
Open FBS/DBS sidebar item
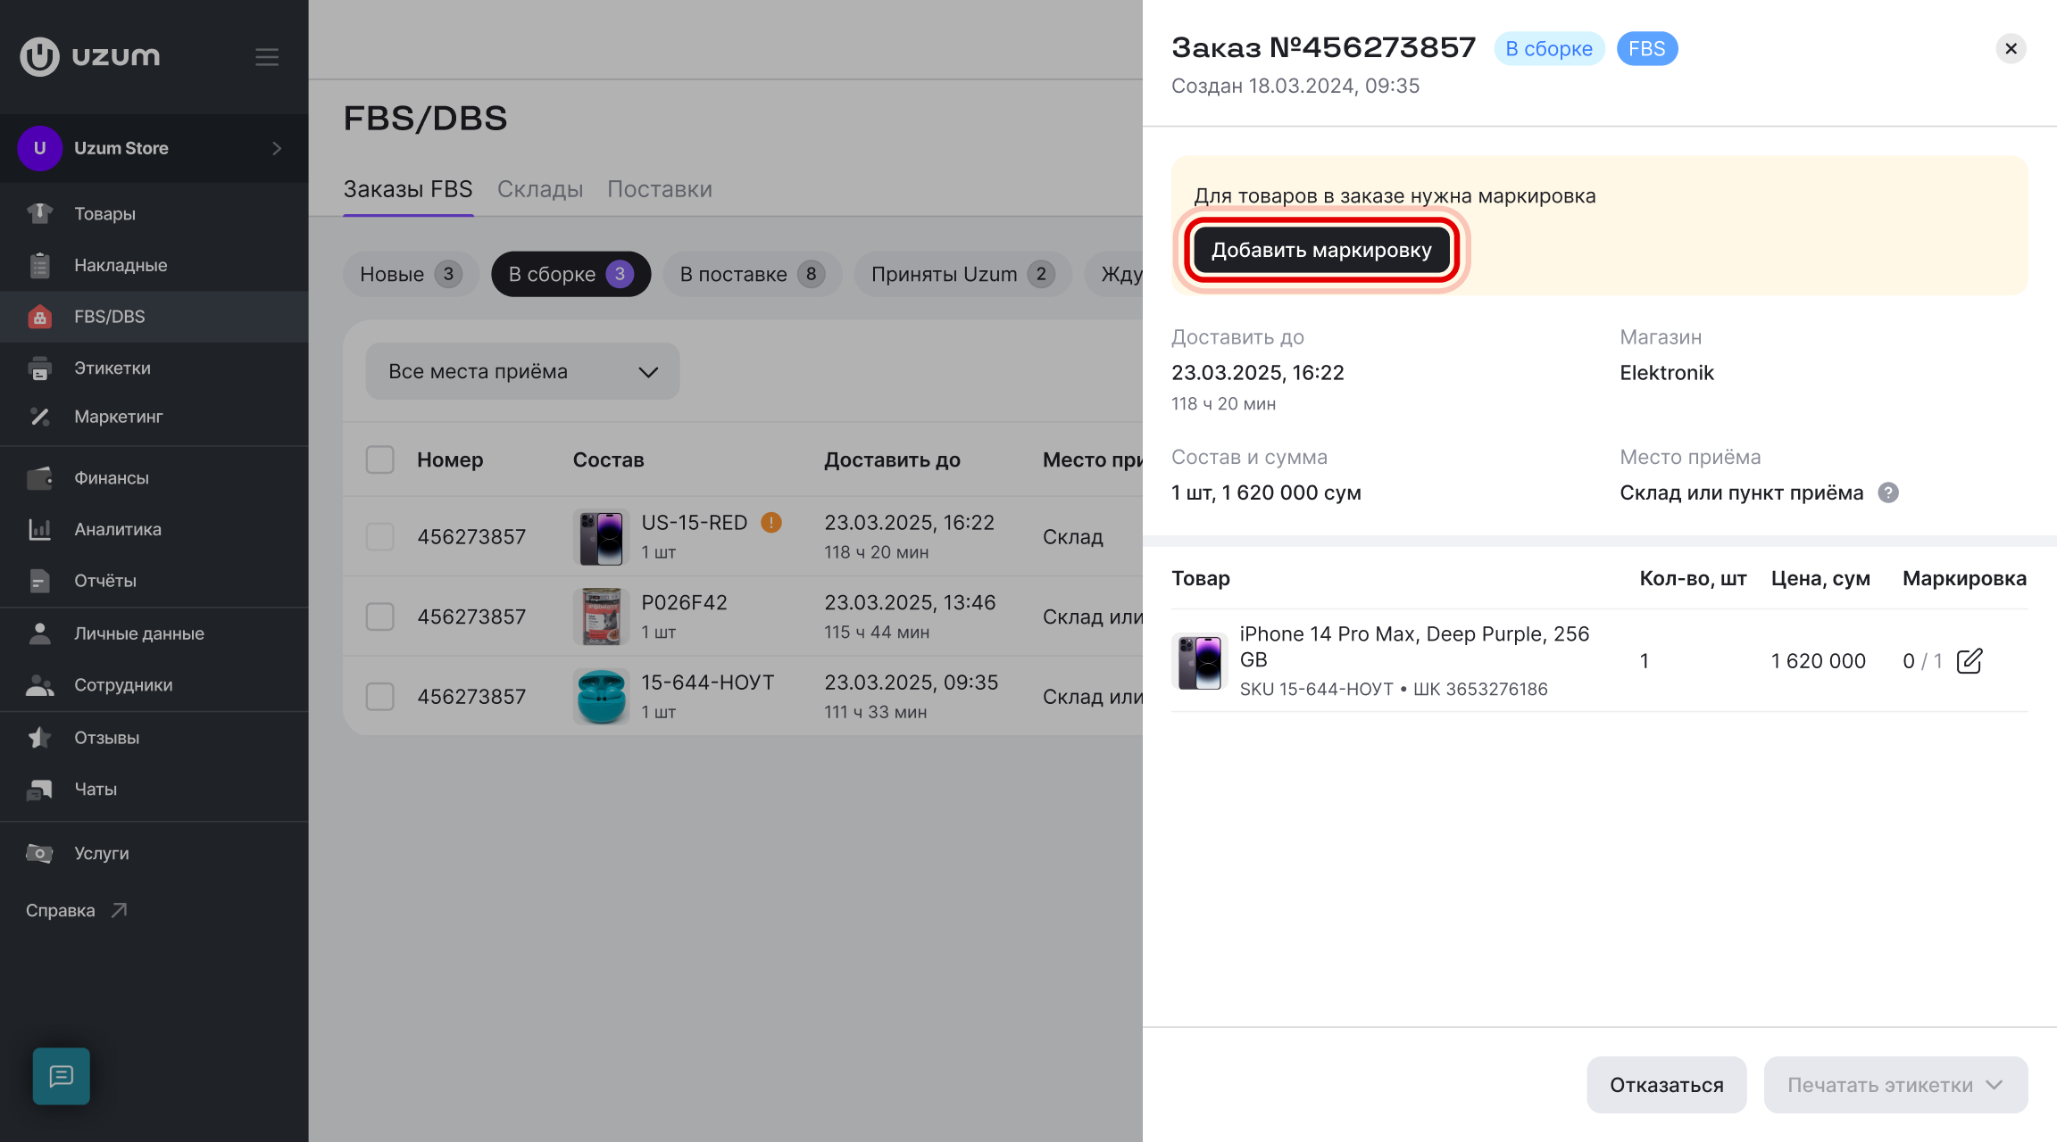click(x=154, y=317)
